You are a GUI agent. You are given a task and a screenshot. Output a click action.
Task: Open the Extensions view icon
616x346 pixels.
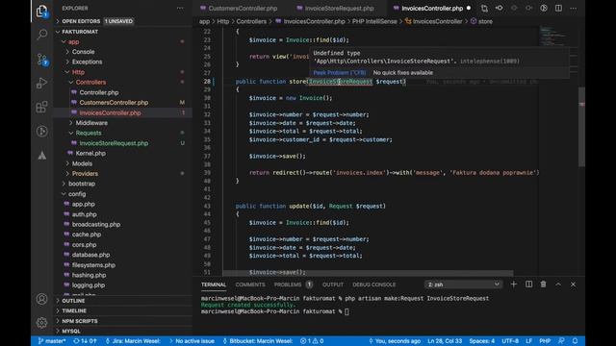[41, 107]
